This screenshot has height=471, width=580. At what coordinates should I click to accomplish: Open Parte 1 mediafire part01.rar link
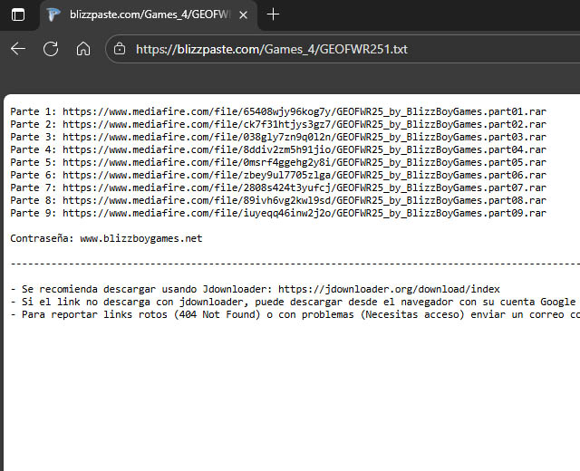click(304, 111)
